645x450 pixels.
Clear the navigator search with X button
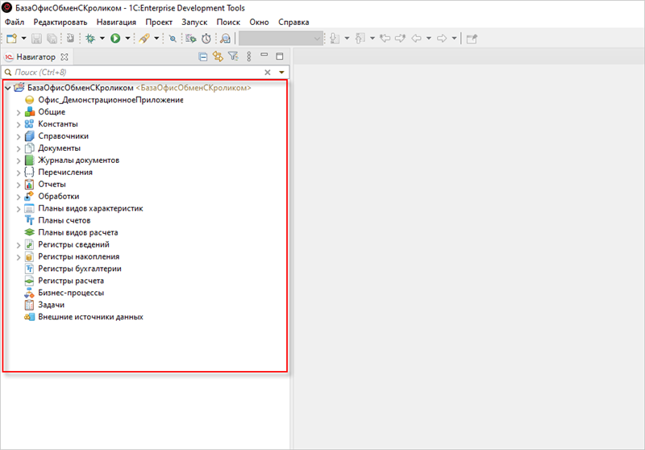pos(268,72)
